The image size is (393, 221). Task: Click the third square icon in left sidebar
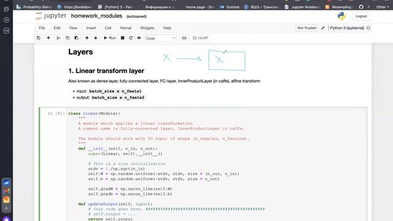coord(7,31)
